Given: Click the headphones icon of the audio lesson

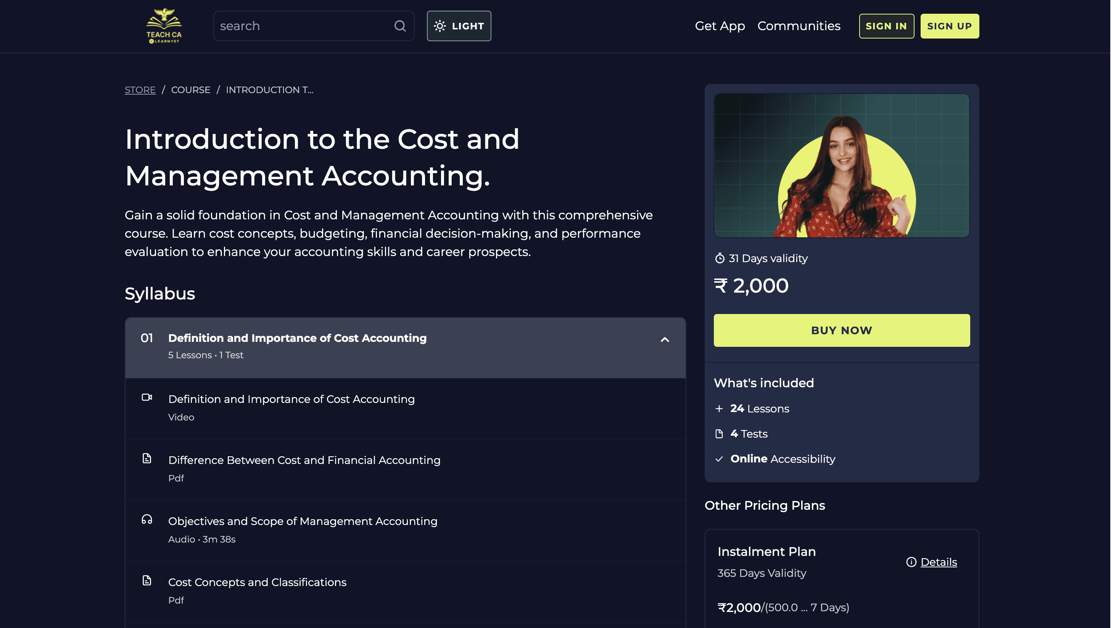Looking at the screenshot, I should click(x=147, y=519).
